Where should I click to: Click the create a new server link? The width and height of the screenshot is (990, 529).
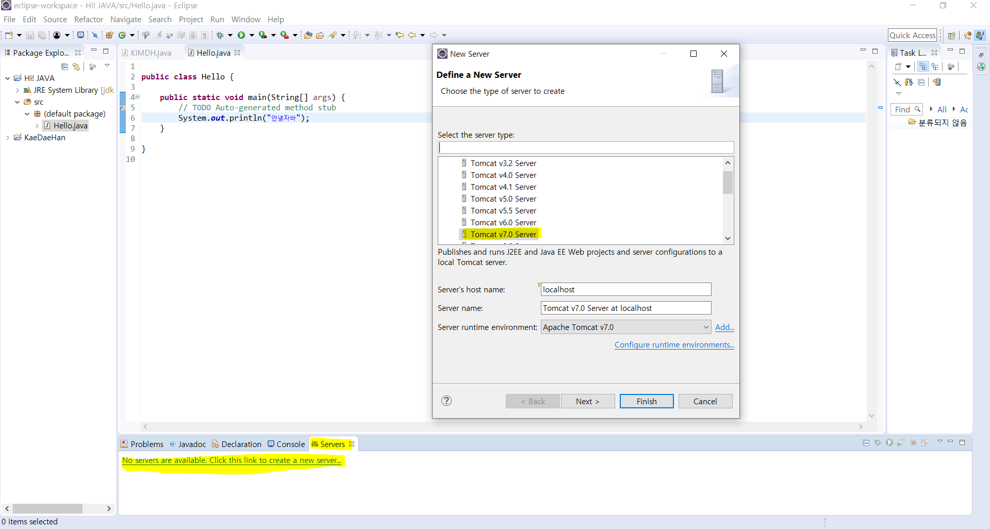click(232, 460)
